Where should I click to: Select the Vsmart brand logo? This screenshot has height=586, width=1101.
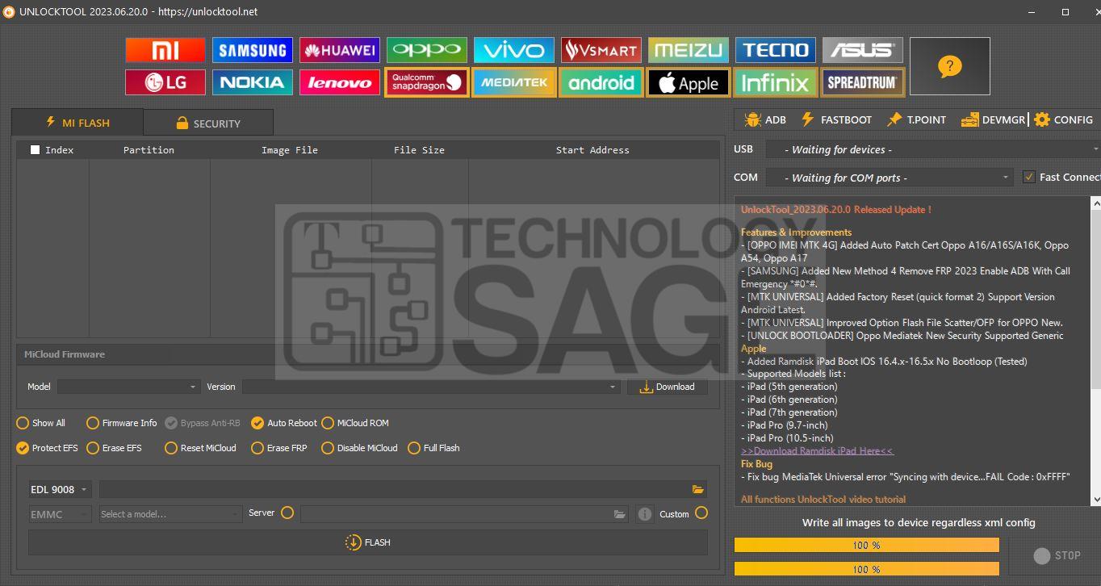click(601, 50)
